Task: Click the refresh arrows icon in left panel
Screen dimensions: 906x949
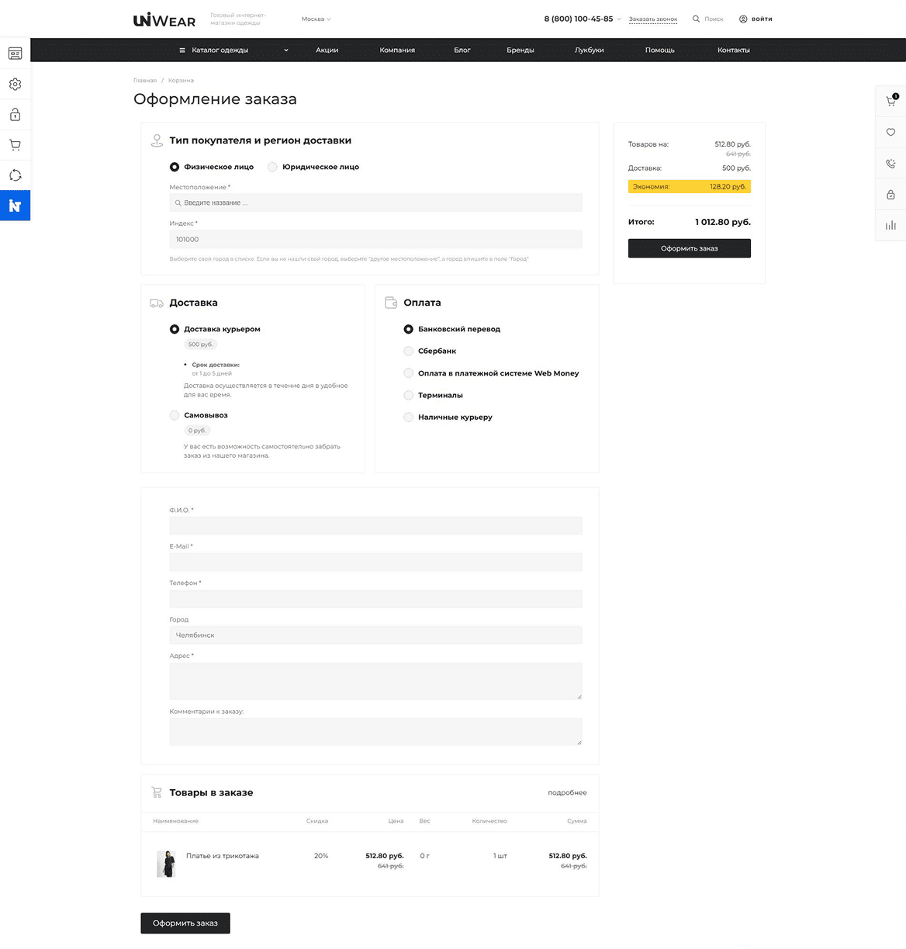Action: click(15, 175)
